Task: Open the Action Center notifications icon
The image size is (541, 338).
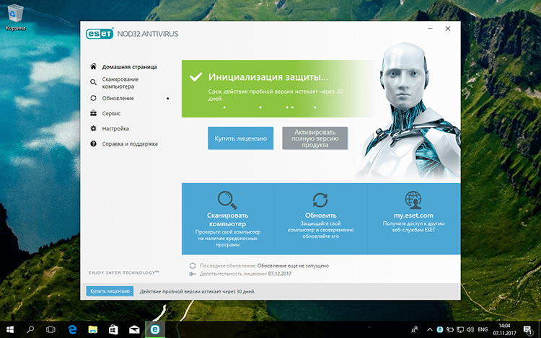Action: coord(528,330)
